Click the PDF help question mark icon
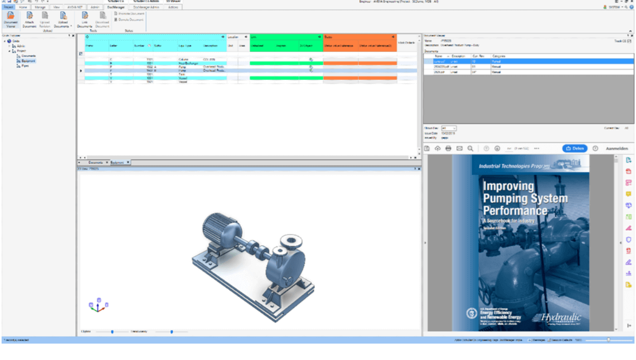 point(595,148)
